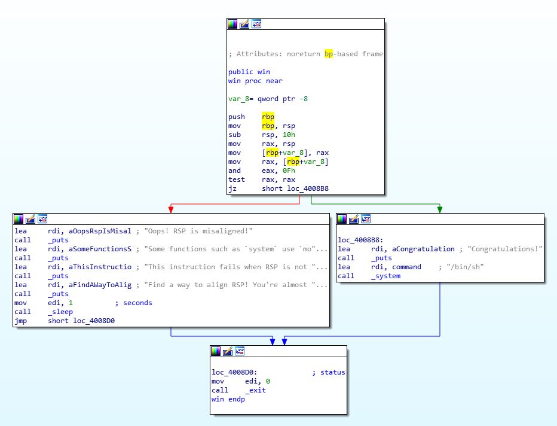Click the pencil edit icon in the misaligned RSP block

click(x=30, y=219)
